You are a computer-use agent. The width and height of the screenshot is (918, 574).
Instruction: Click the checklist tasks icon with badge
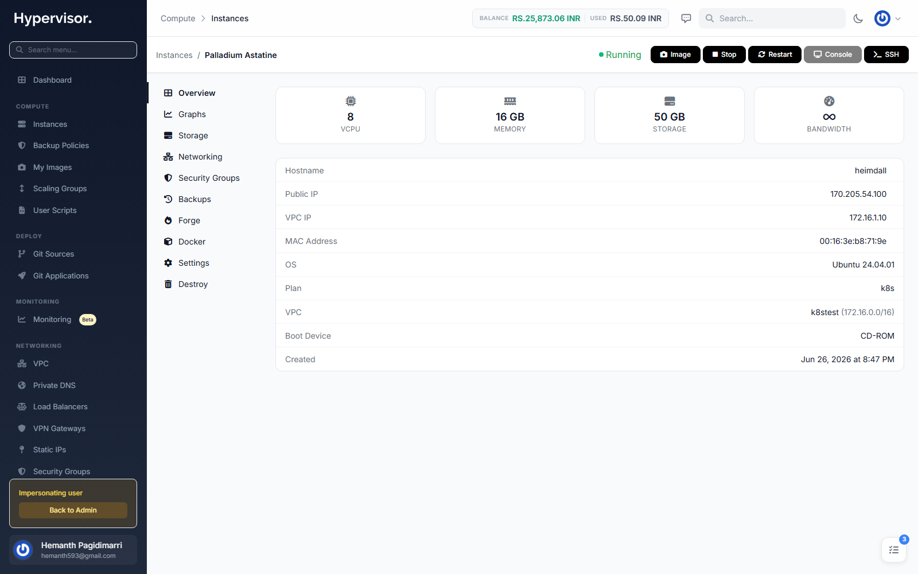tap(894, 550)
